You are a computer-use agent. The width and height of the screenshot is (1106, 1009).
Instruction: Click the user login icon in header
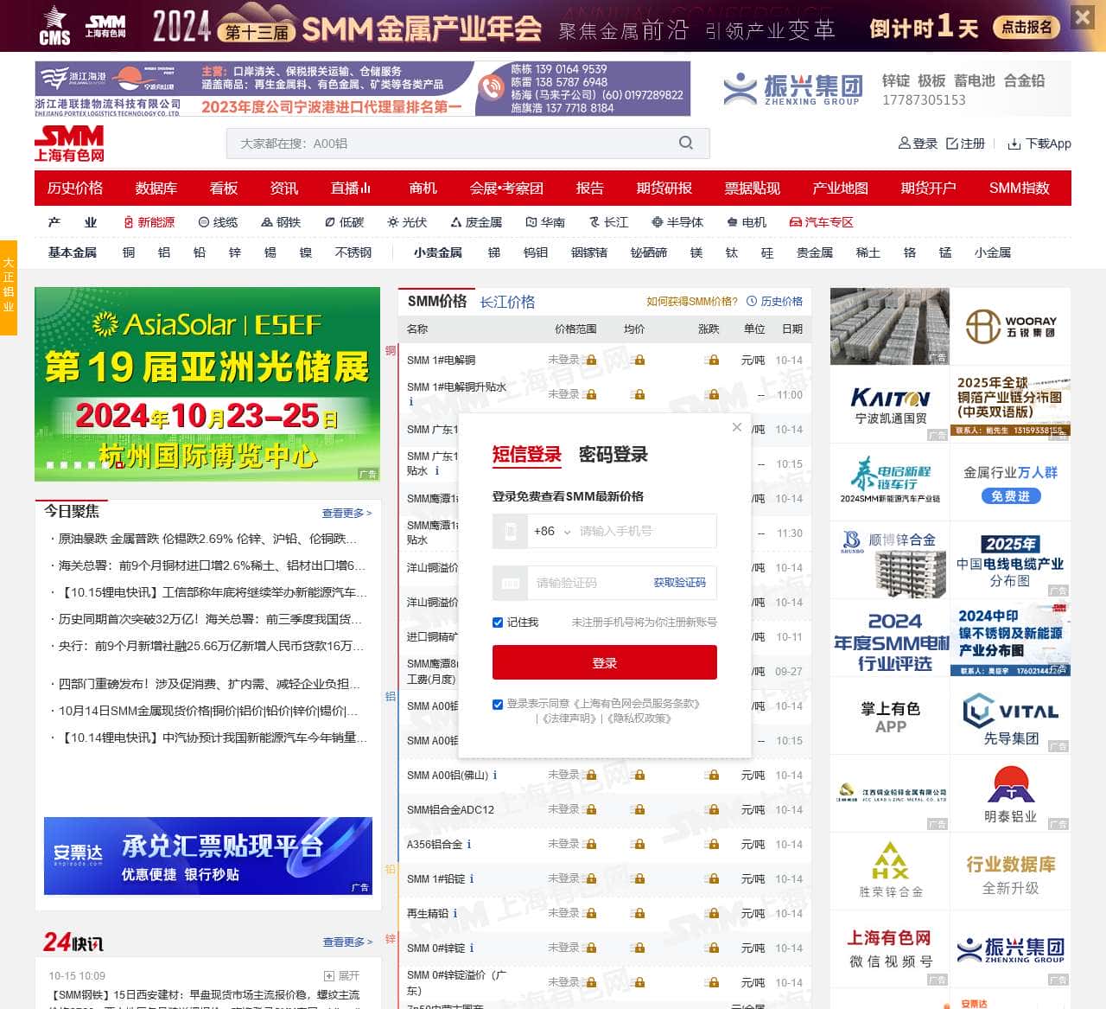(905, 144)
